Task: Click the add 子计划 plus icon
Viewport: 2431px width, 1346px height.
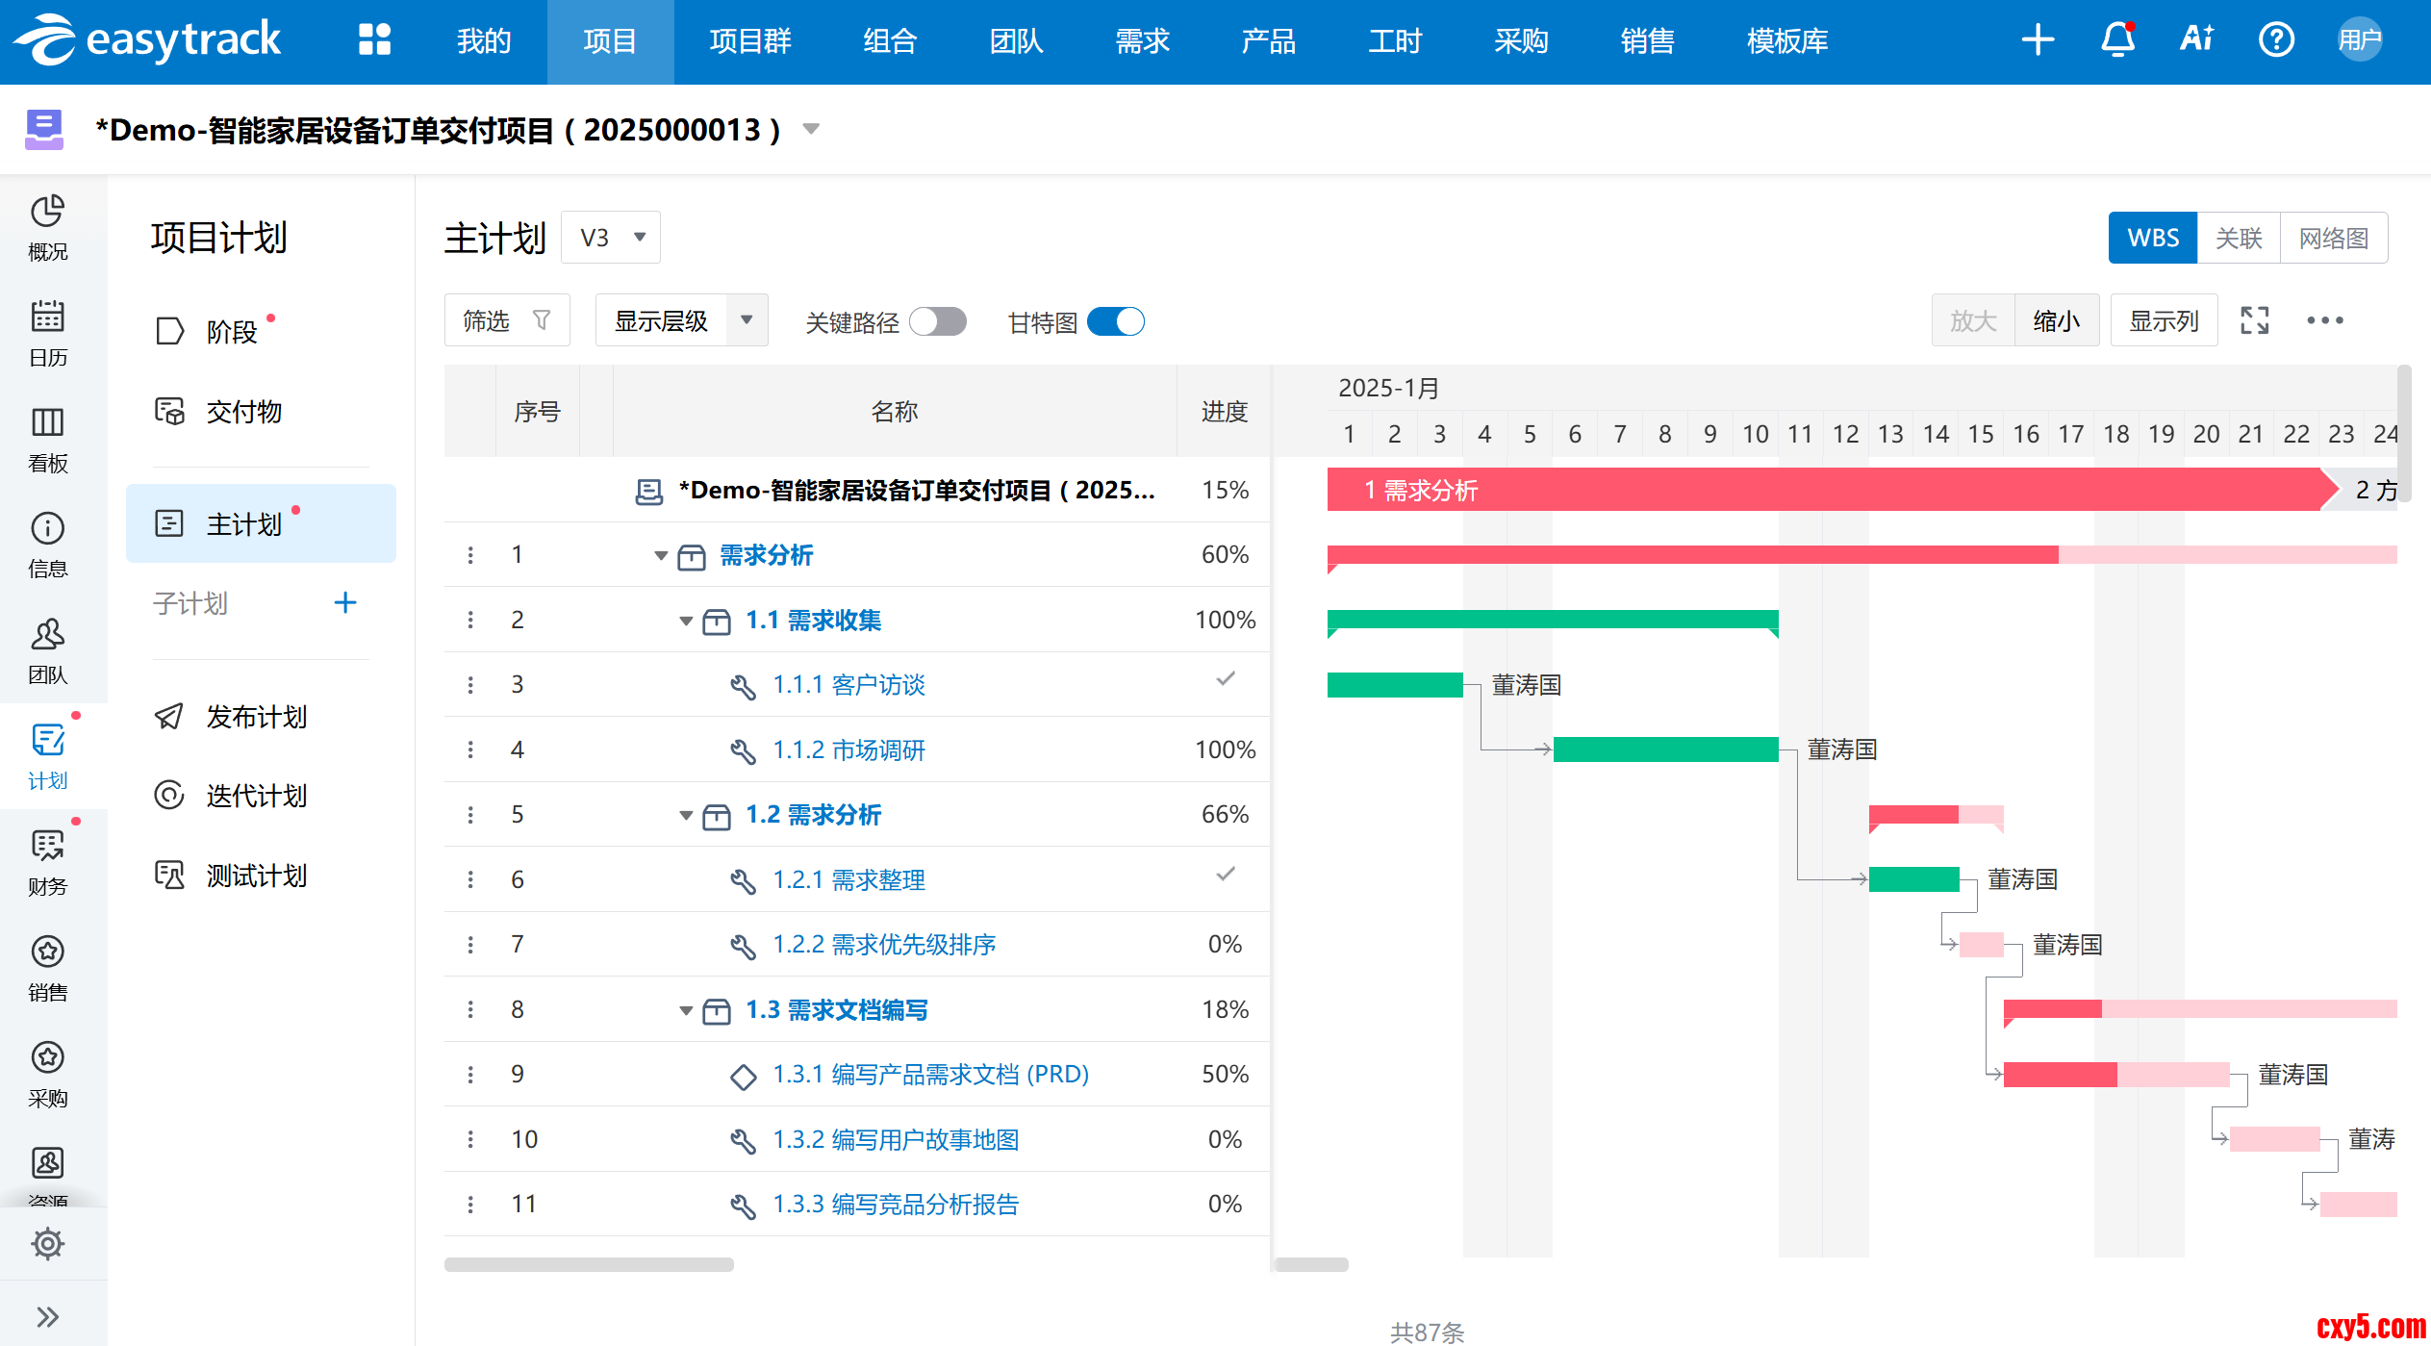Action: click(x=344, y=603)
